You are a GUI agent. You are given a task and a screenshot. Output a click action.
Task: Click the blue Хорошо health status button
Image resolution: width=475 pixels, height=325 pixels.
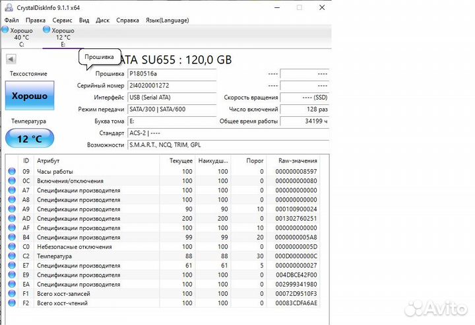click(x=30, y=96)
